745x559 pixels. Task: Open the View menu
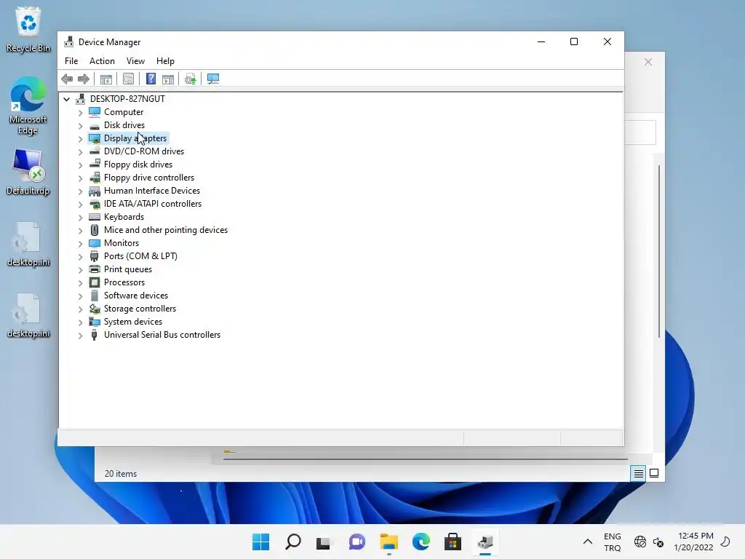[x=135, y=61]
